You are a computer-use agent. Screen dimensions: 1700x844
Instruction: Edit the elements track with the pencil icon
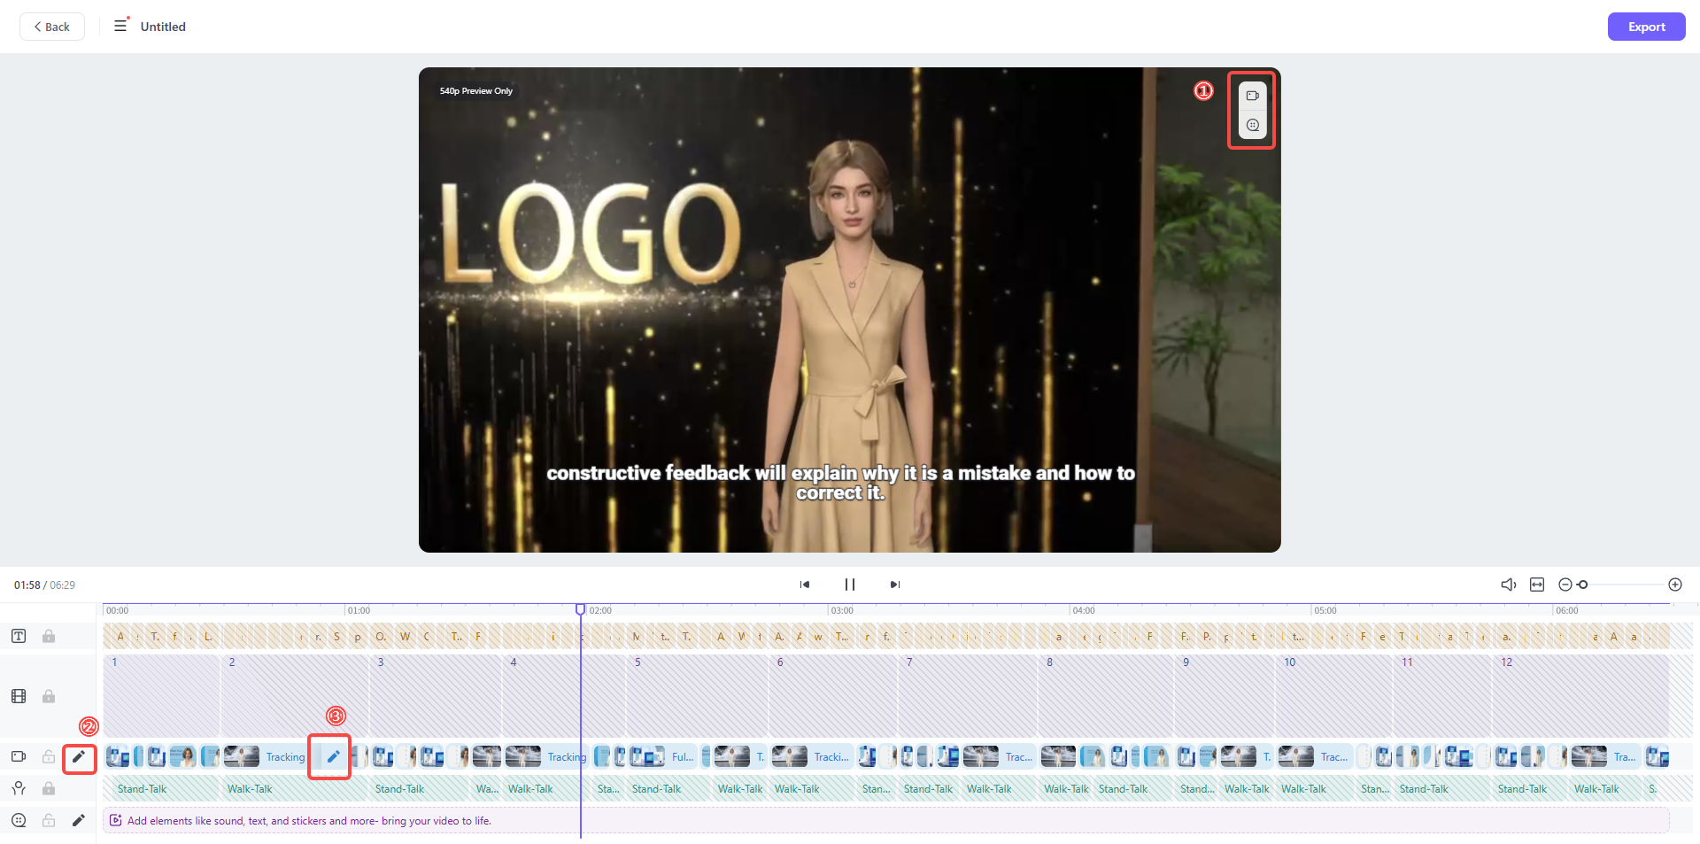coord(79,820)
